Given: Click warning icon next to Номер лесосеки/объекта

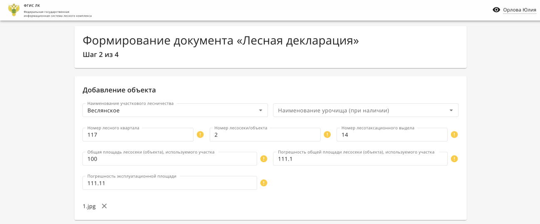Looking at the screenshot, I should click(327, 134).
